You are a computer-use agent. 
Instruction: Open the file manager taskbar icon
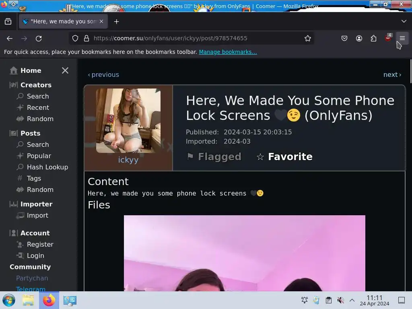pyautogui.click(x=28, y=300)
